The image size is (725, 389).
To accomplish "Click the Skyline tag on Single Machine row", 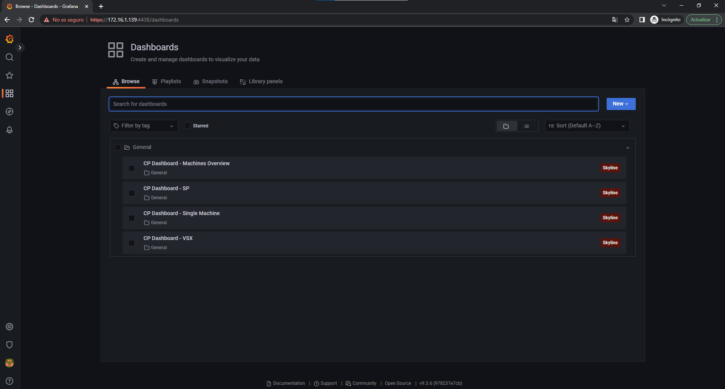I will pos(610,218).
